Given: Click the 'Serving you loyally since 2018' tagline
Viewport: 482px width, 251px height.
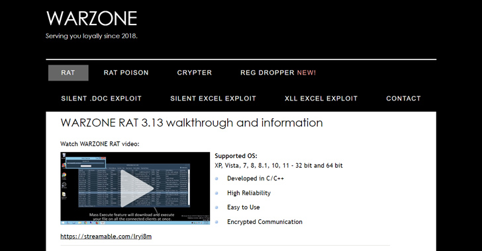Looking at the screenshot, I should (91, 36).
